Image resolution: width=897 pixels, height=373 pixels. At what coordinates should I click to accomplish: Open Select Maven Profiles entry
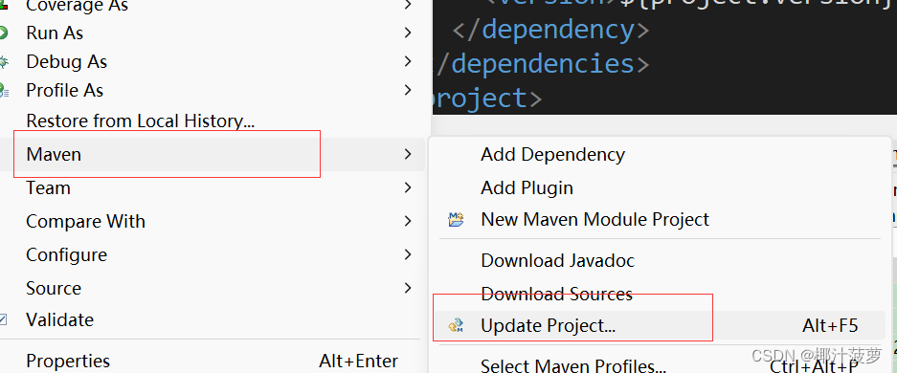573,365
